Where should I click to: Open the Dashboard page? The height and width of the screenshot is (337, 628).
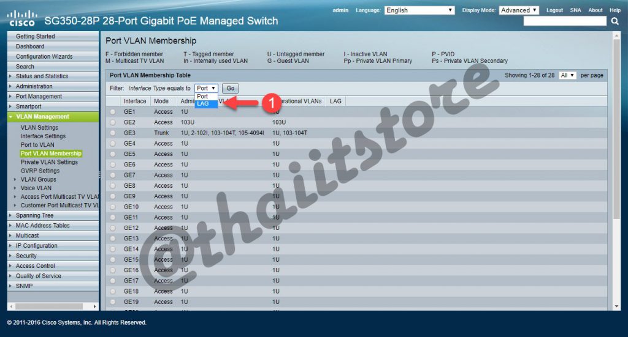coord(30,46)
